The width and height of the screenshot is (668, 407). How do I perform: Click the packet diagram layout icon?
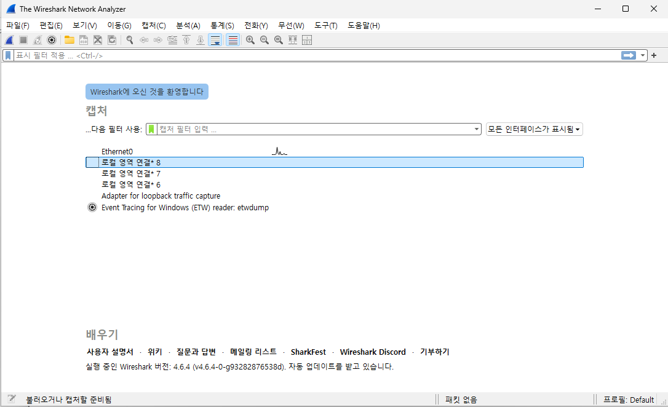(307, 40)
